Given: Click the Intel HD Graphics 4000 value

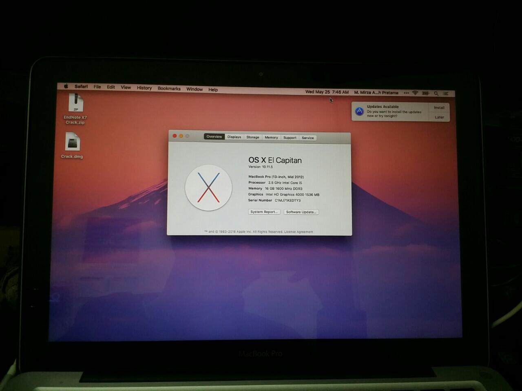Looking at the screenshot, I should [x=292, y=195].
